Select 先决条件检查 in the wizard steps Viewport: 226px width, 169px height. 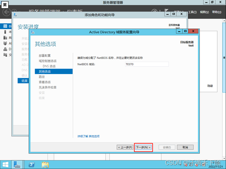(x=48, y=88)
